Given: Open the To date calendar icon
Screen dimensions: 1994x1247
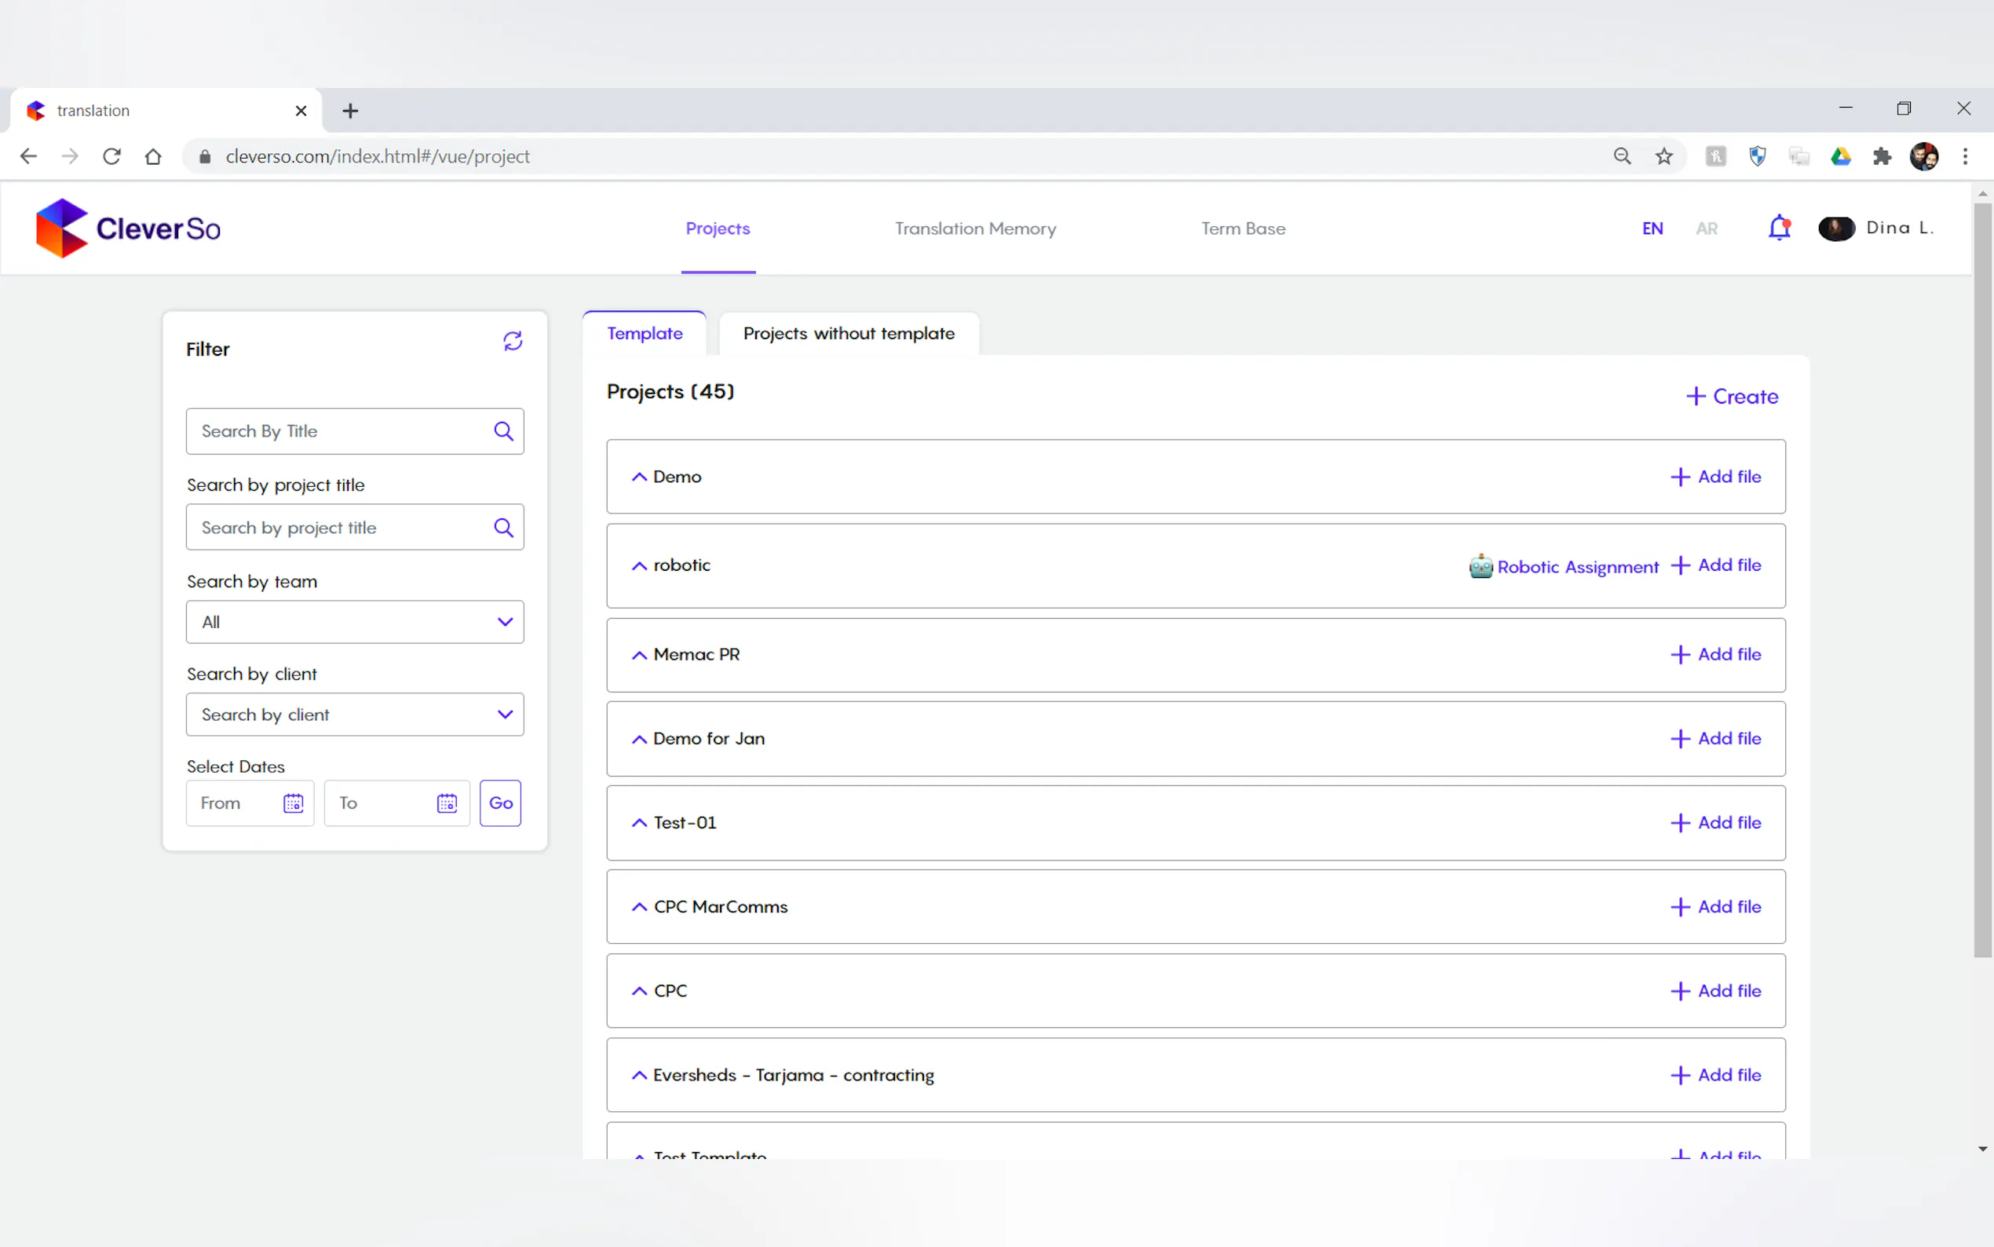Looking at the screenshot, I should coord(447,803).
